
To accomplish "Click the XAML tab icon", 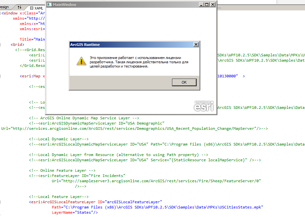I will [32, 8].
